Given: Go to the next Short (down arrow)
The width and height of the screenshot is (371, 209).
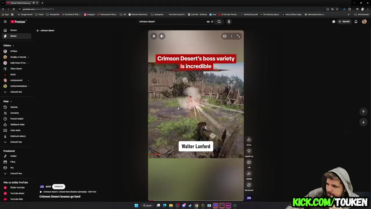Looking at the screenshot, I should click(363, 122).
